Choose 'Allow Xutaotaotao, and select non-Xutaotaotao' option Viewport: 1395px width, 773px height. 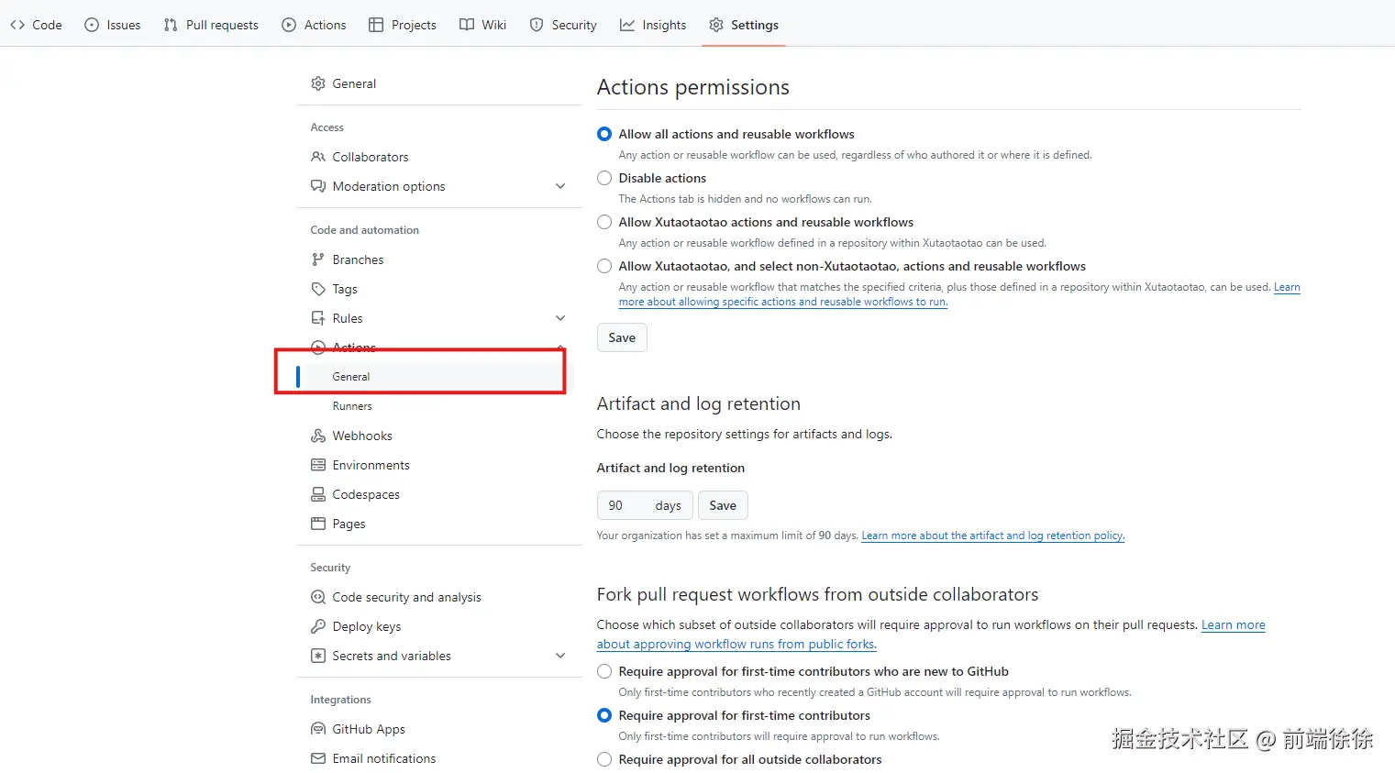(x=604, y=266)
